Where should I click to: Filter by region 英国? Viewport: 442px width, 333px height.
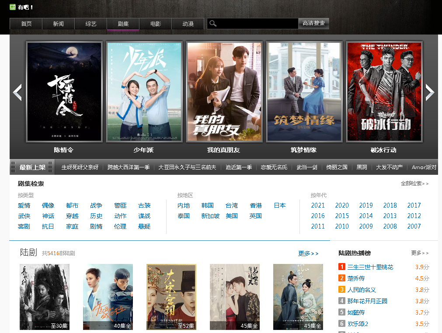(256, 216)
